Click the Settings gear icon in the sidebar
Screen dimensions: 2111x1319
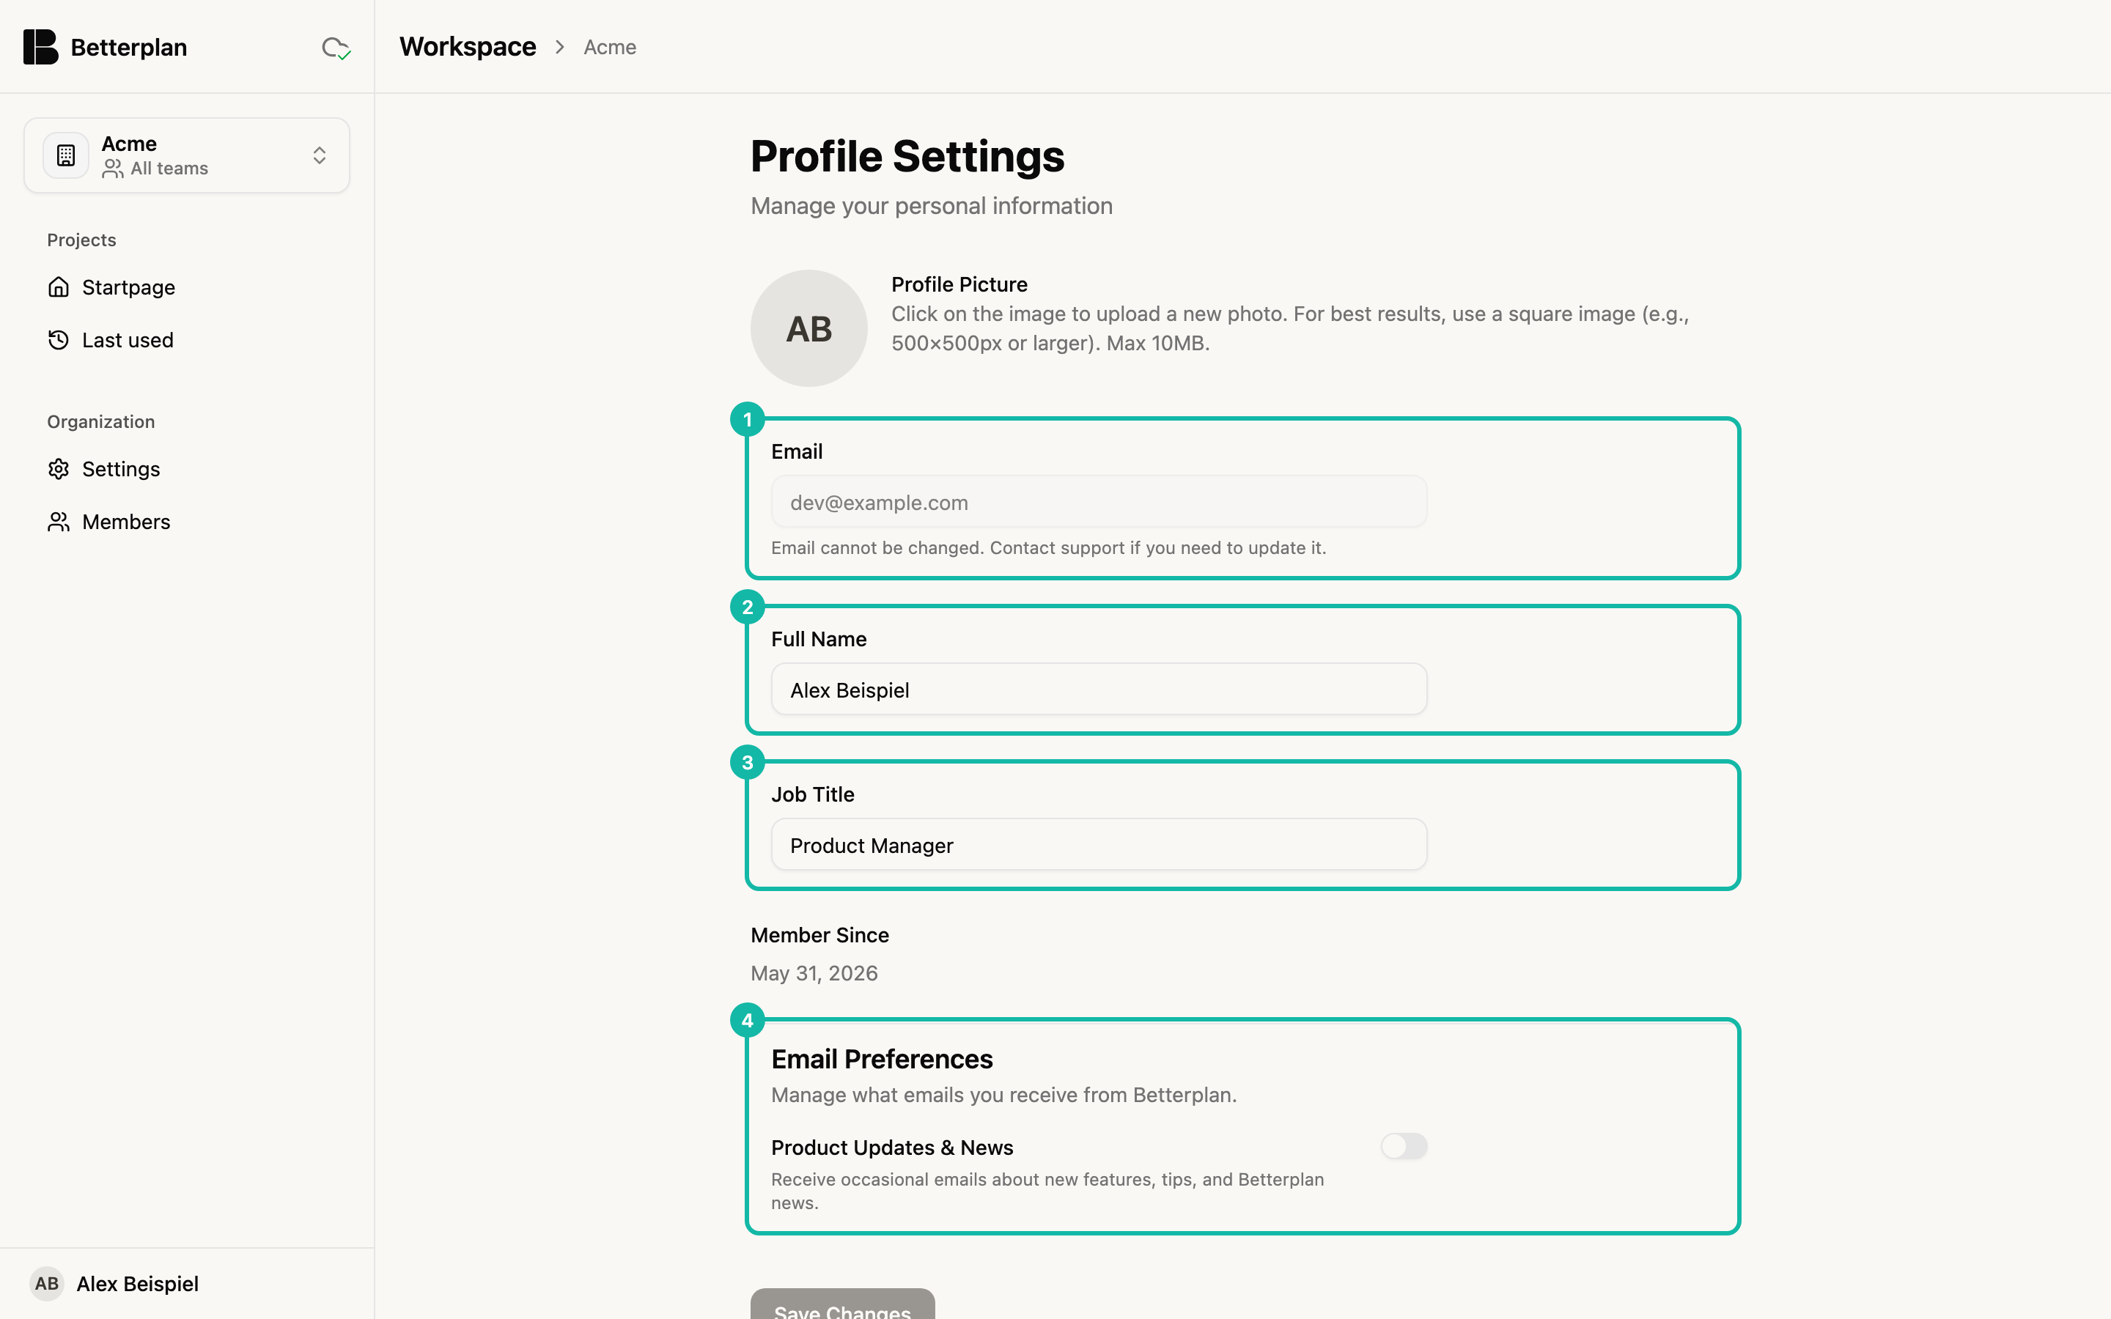coord(59,469)
